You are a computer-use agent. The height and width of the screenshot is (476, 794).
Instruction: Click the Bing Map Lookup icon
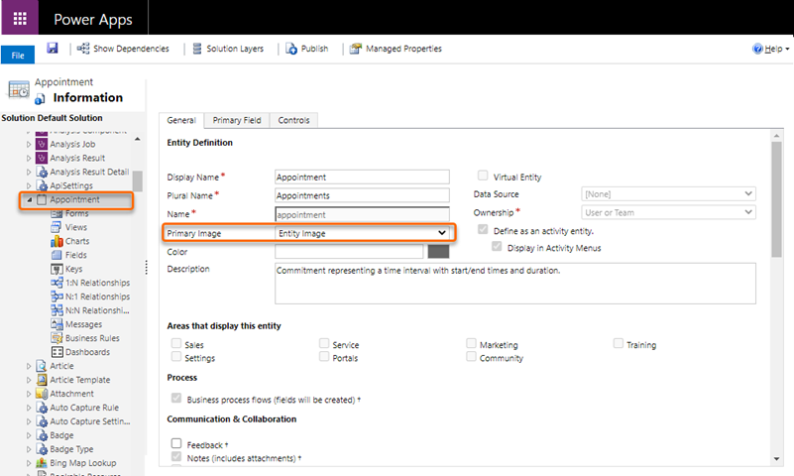pos(42,463)
